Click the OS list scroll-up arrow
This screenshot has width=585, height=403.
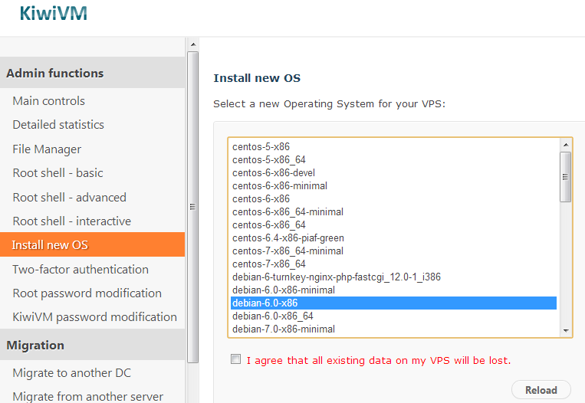(x=566, y=145)
